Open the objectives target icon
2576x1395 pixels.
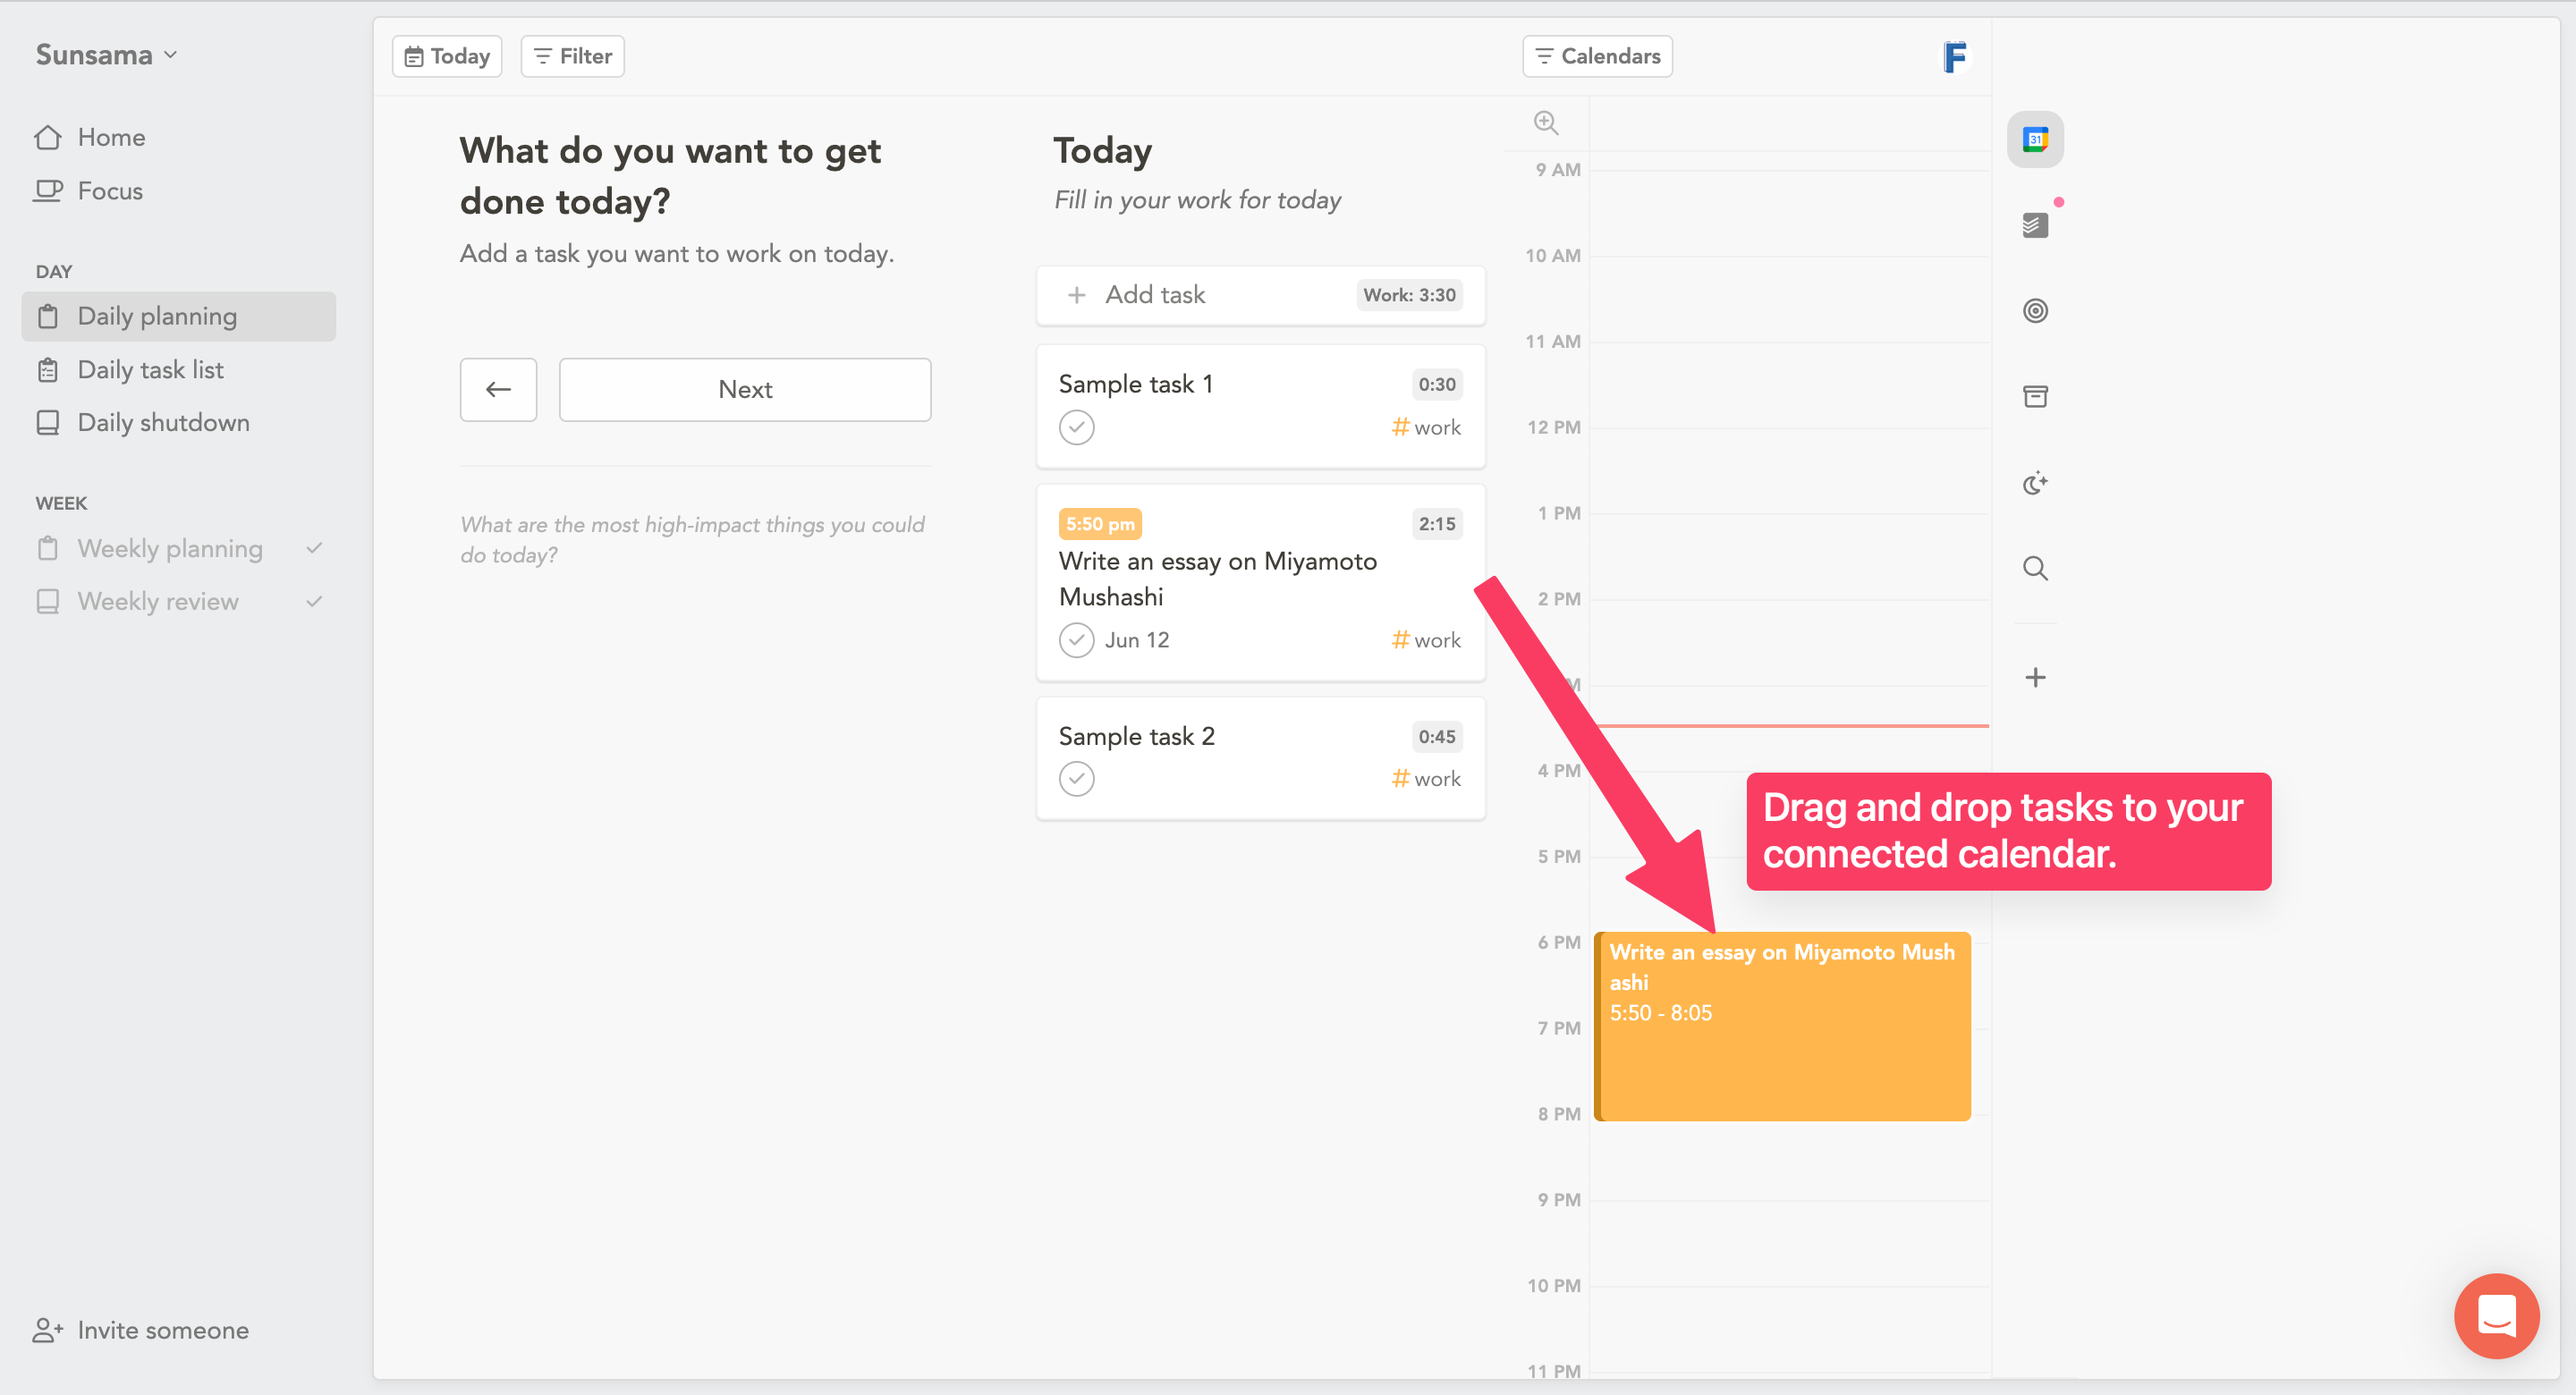tap(2035, 311)
